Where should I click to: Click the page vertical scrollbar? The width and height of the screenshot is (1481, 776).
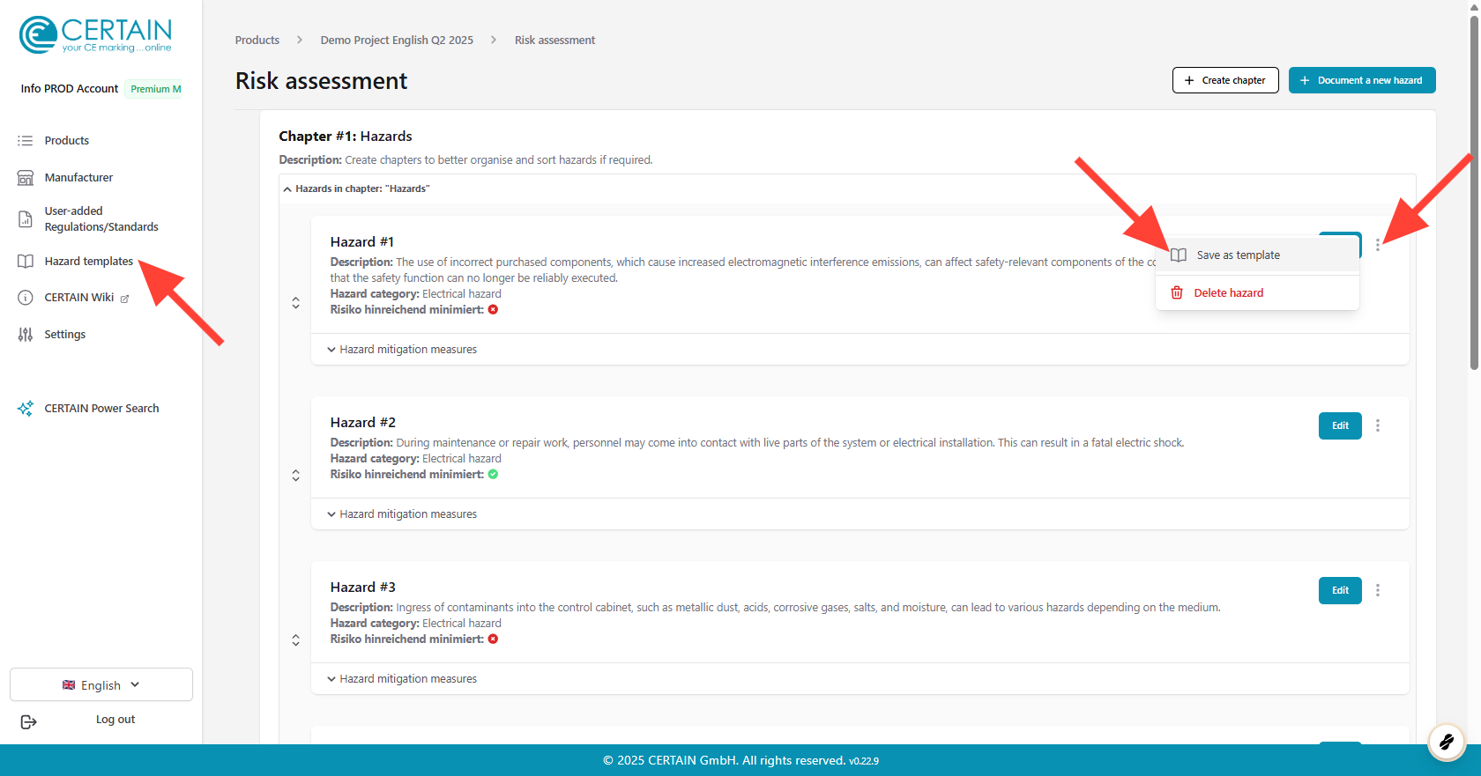coord(1474,194)
